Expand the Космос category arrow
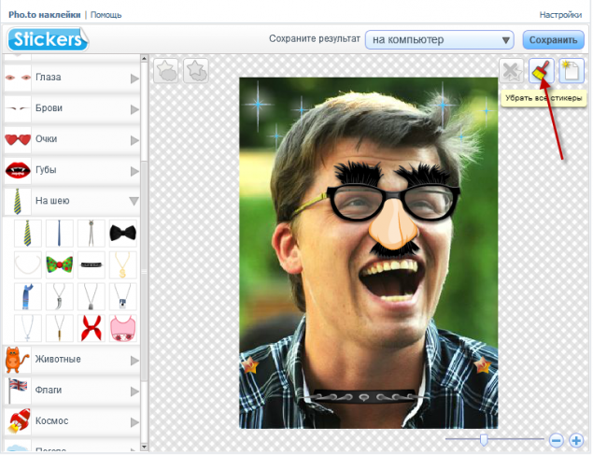The width and height of the screenshot is (593, 455). (134, 422)
